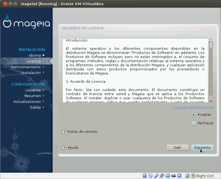Click the video capture status icon
The height and width of the screenshot is (179, 221).
click(174, 175)
